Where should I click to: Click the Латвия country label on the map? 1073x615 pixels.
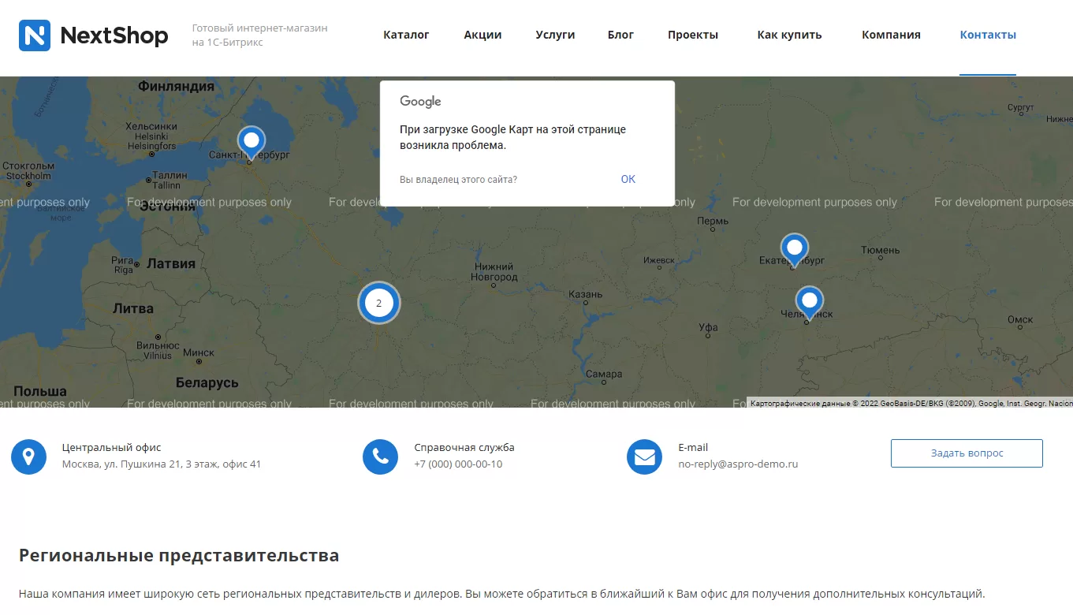point(171,263)
